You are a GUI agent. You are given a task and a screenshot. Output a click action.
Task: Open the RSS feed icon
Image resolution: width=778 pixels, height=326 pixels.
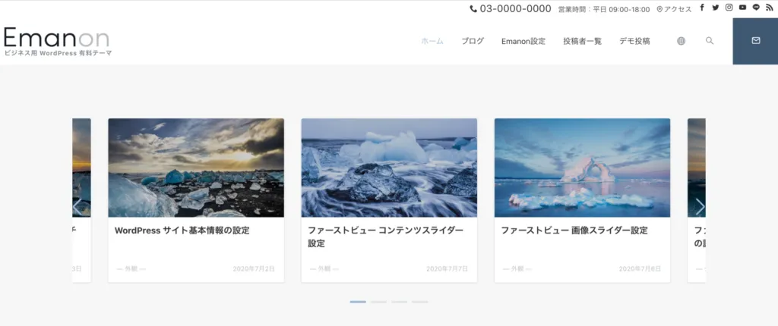769,8
